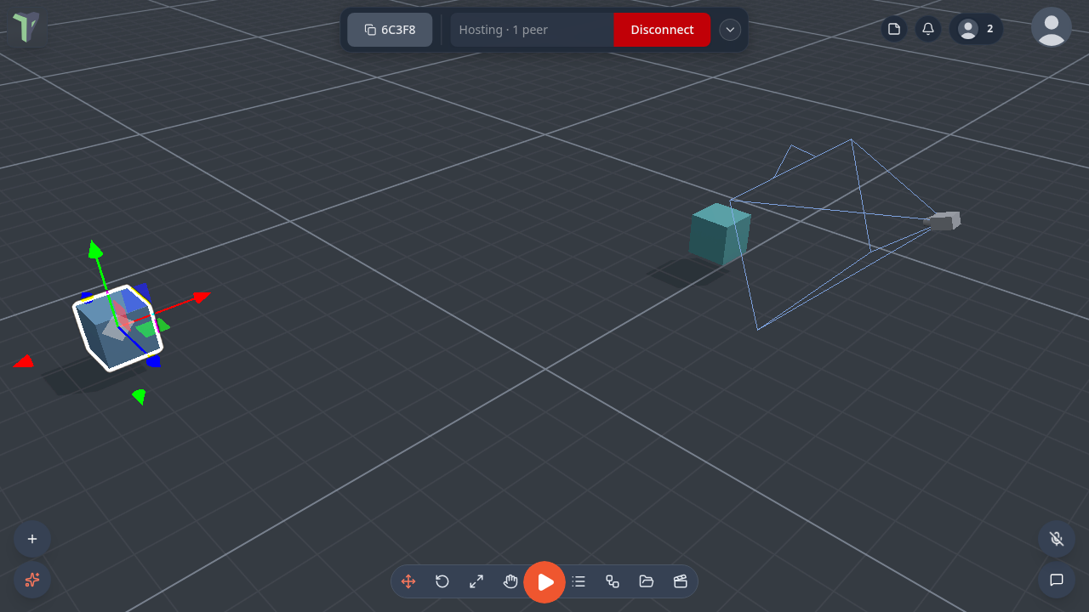The width and height of the screenshot is (1089, 612).
Task: Select the scale tool
Action: 476,581
